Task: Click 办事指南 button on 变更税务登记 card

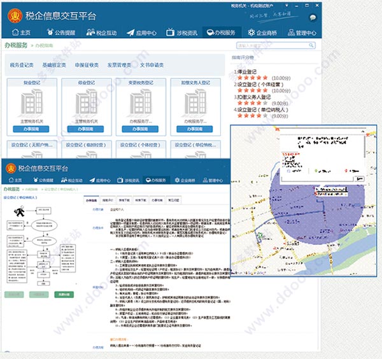Action: 140,129
